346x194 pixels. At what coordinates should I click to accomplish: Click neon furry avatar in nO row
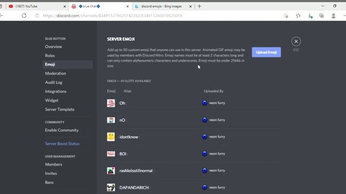click(204, 120)
